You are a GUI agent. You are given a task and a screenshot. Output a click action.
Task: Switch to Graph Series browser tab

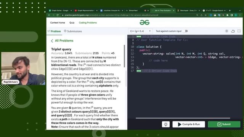point(60,11)
